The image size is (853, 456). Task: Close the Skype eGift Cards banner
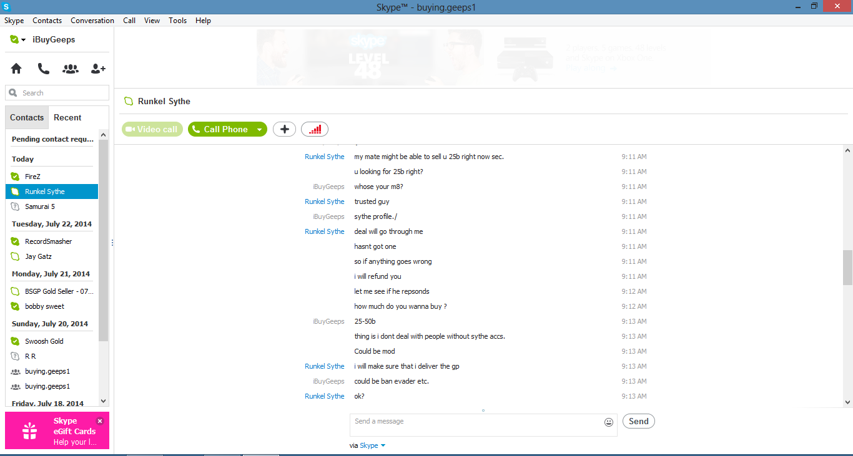(100, 421)
